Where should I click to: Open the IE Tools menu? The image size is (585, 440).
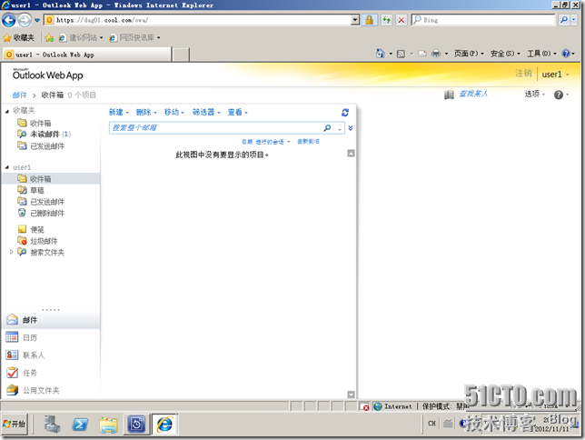(541, 54)
